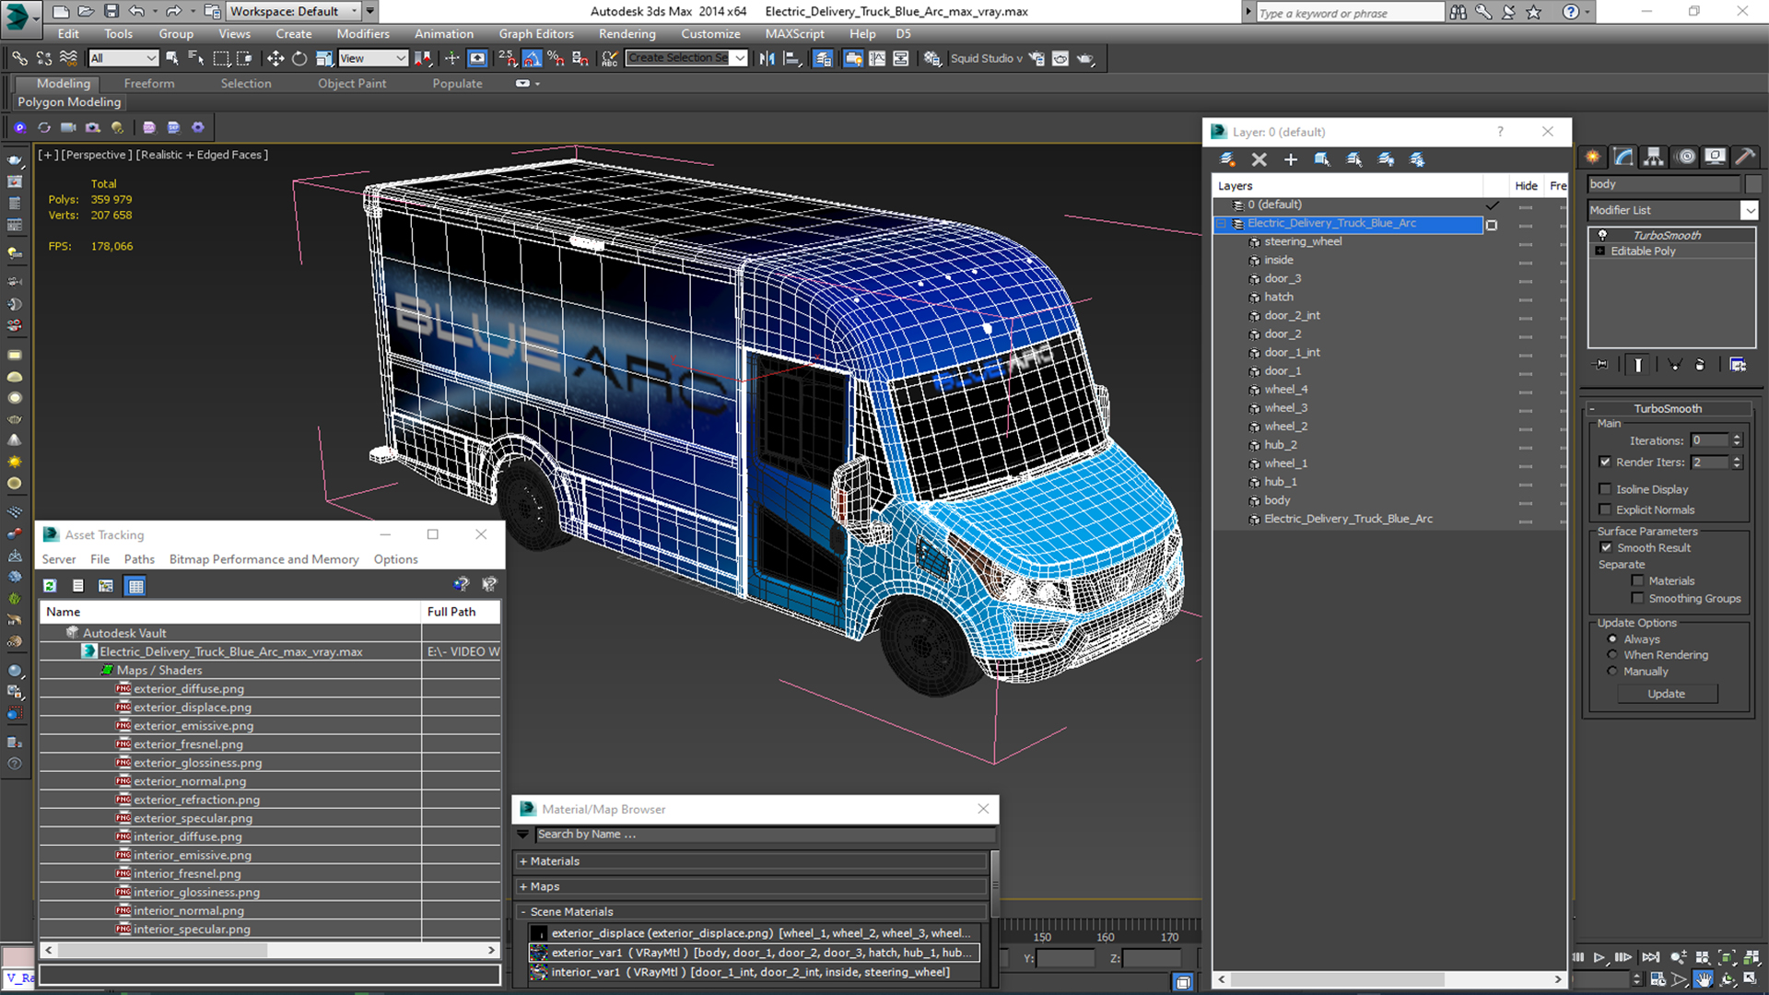Click Go to End playback button
The width and height of the screenshot is (1769, 995).
[x=1650, y=958]
